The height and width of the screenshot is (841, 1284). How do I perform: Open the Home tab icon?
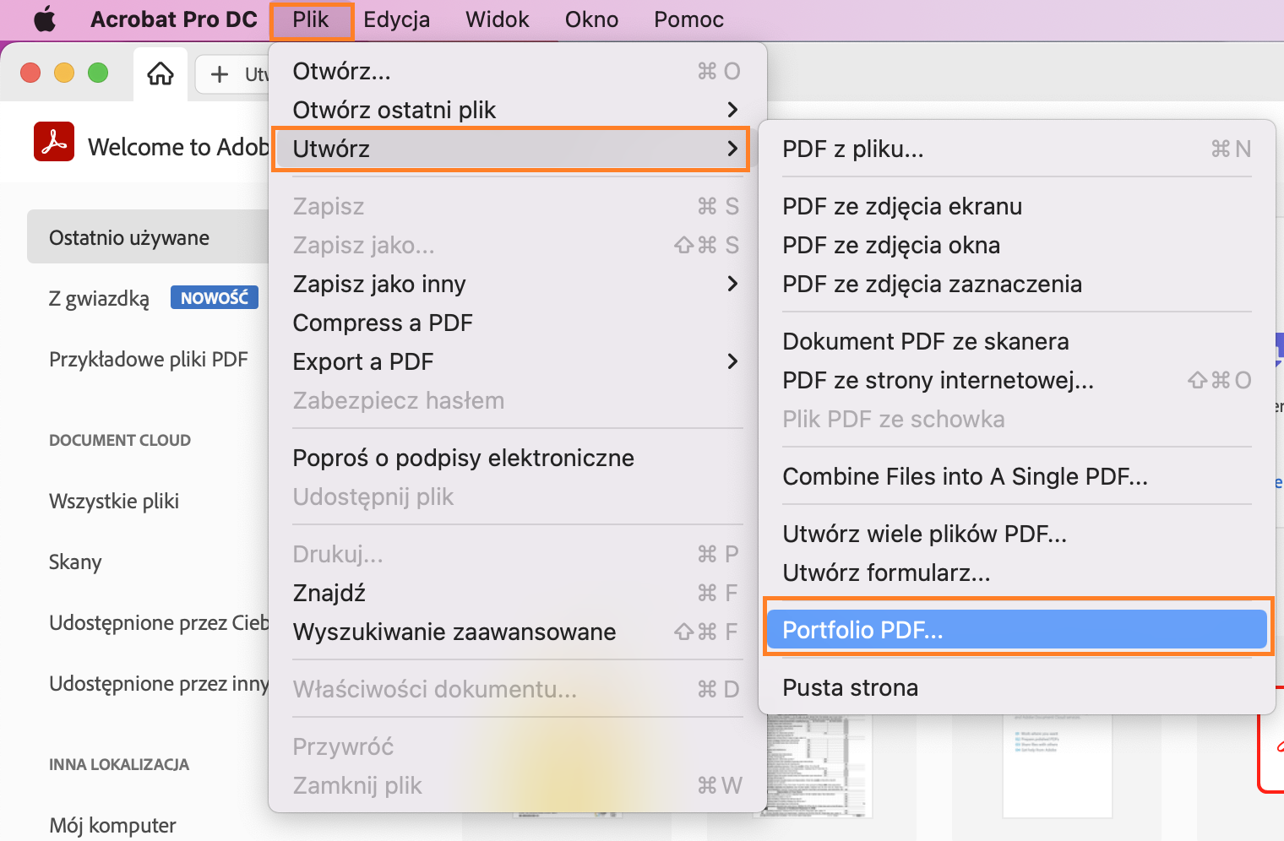160,73
